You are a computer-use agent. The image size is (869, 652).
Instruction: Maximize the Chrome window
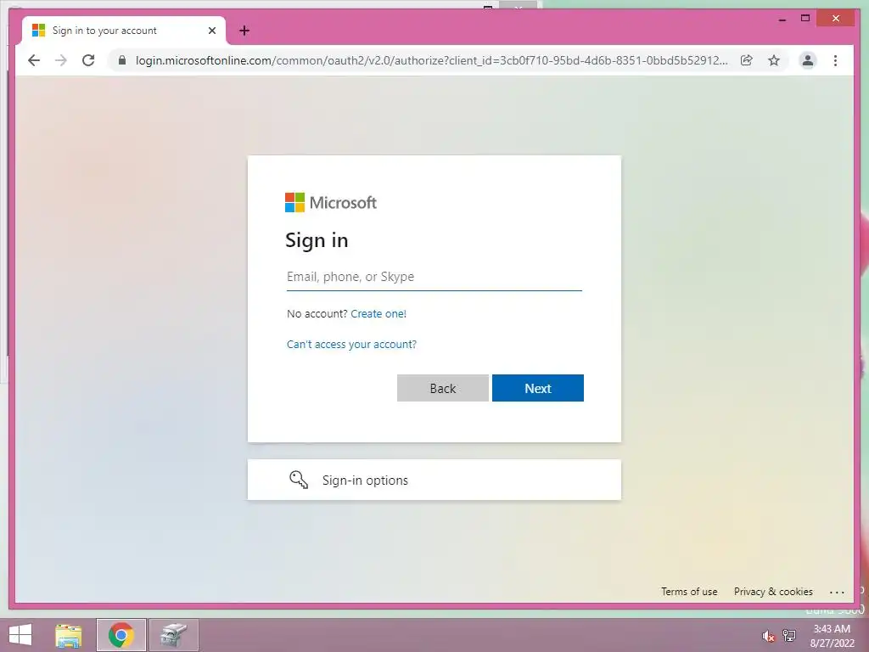pyautogui.click(x=805, y=19)
